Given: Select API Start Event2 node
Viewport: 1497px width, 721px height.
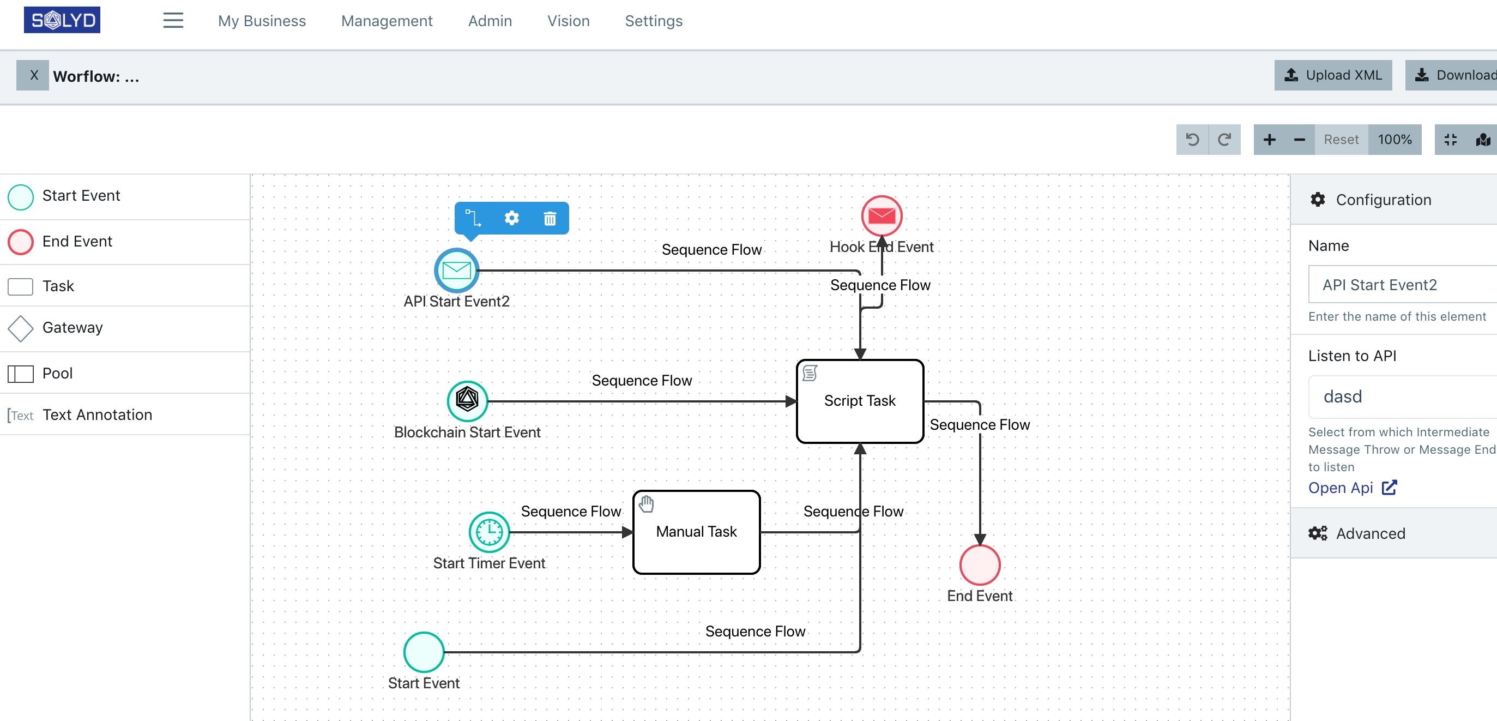Looking at the screenshot, I should [457, 271].
